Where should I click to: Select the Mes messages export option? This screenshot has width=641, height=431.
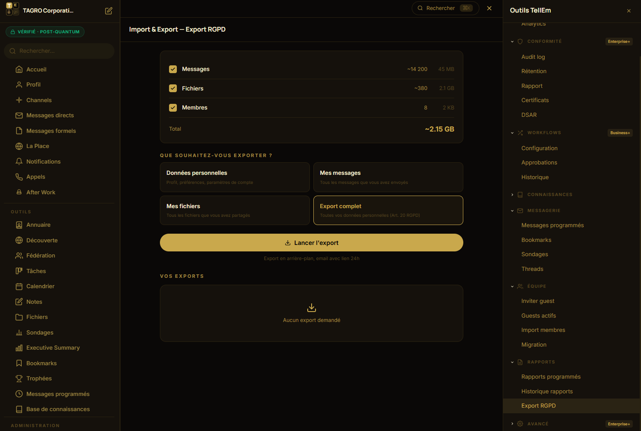[388, 177]
